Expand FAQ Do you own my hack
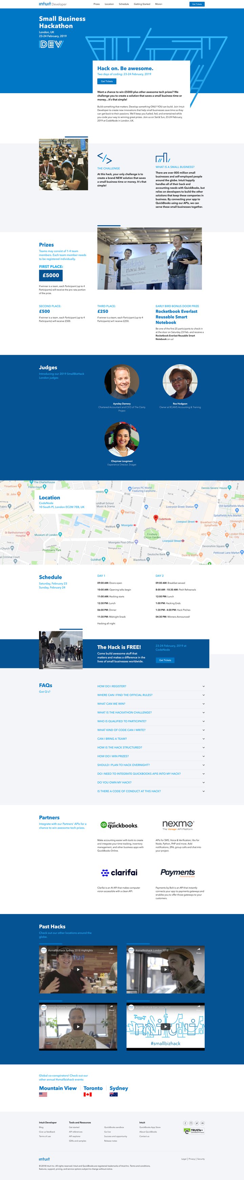 (x=151, y=782)
